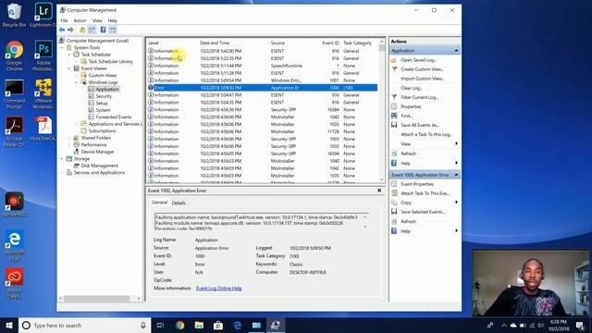The height and width of the screenshot is (333, 592).
Task: Select the SpeechRuntime event row
Action: 262,66
